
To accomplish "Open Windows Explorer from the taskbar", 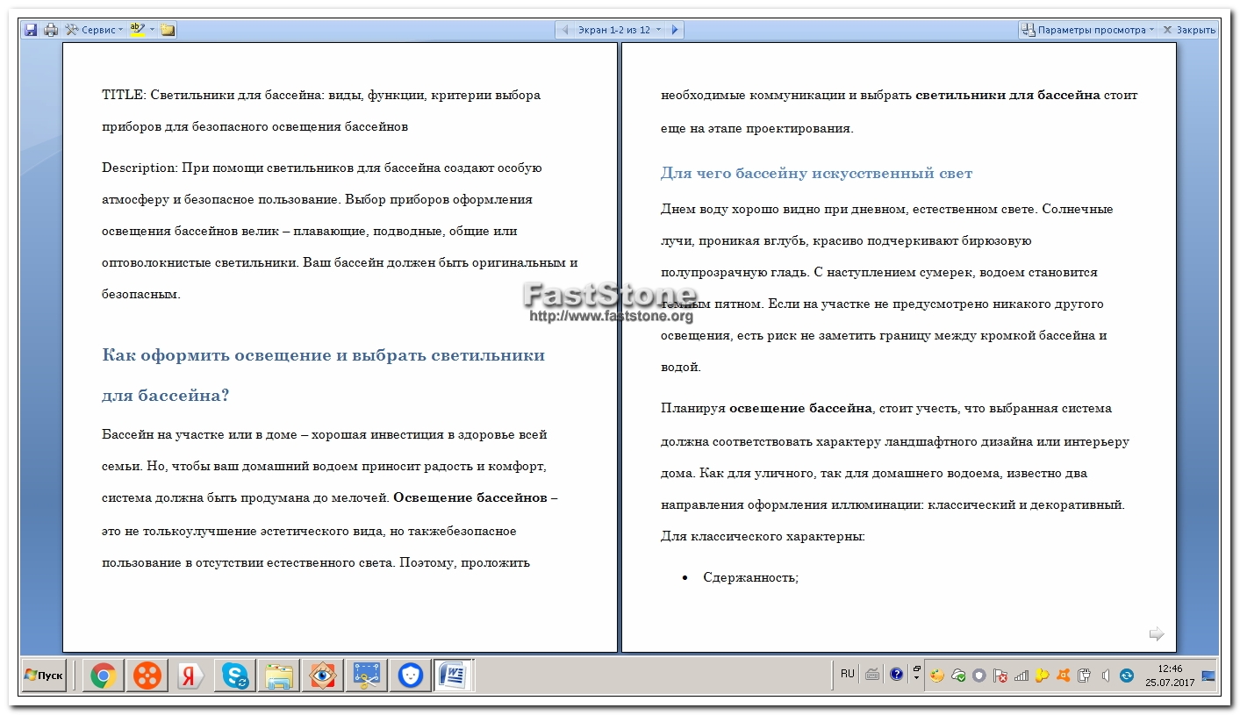I will click(x=278, y=676).
